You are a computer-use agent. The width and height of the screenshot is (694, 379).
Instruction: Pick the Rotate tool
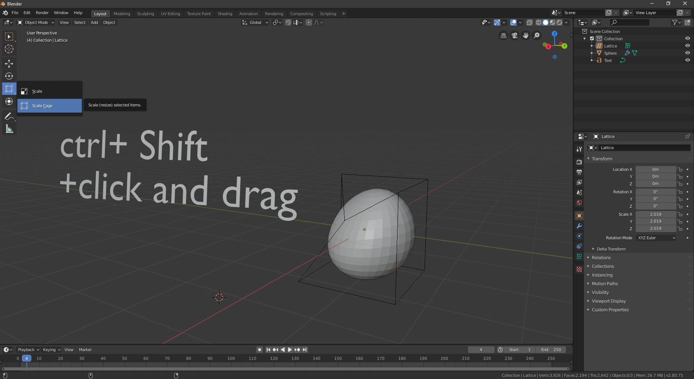coord(9,76)
